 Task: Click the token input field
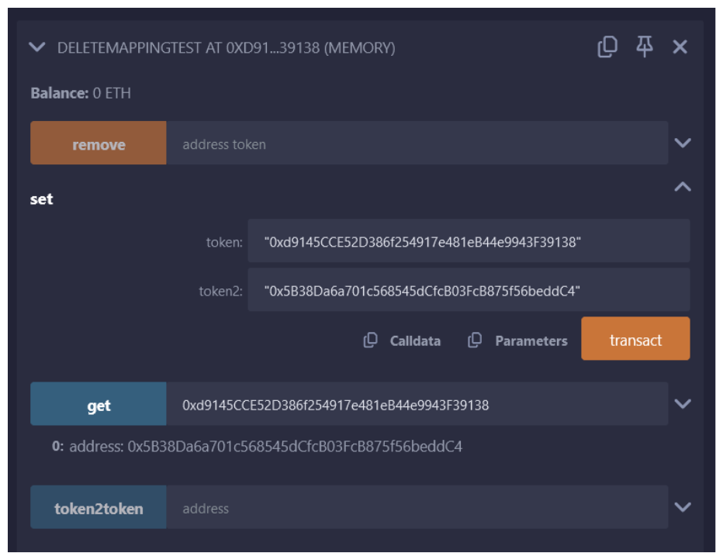coord(468,241)
